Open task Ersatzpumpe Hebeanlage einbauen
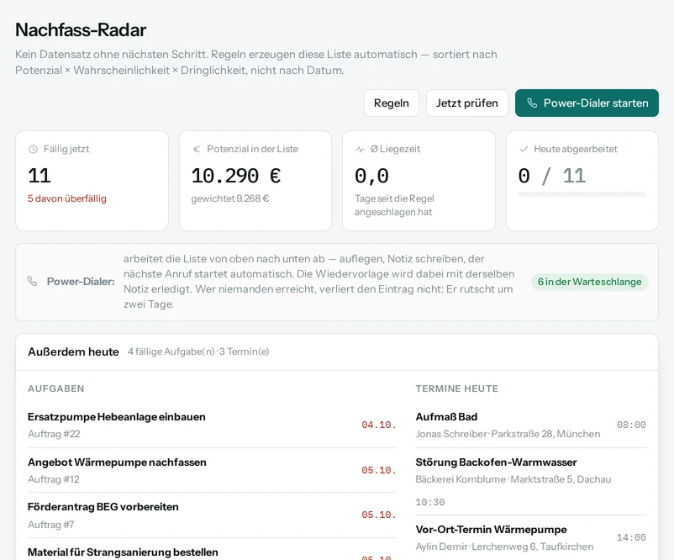Viewport: 674px width, 560px height. pyautogui.click(x=212, y=425)
